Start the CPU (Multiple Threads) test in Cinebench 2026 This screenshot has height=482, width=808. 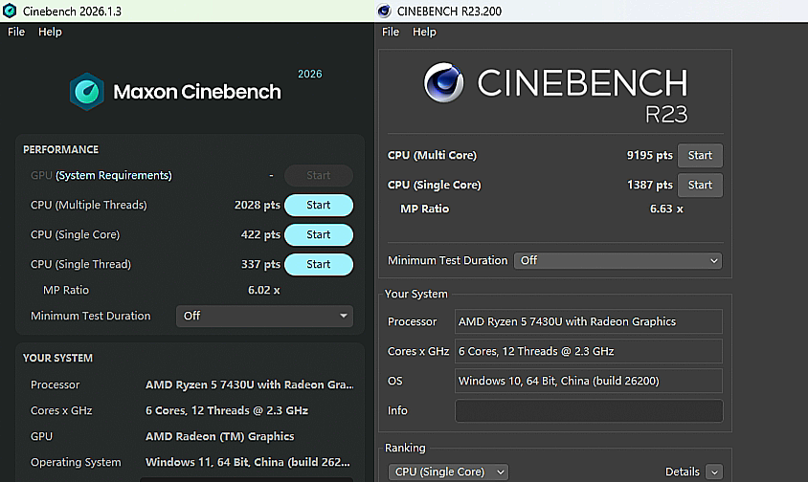click(x=319, y=205)
